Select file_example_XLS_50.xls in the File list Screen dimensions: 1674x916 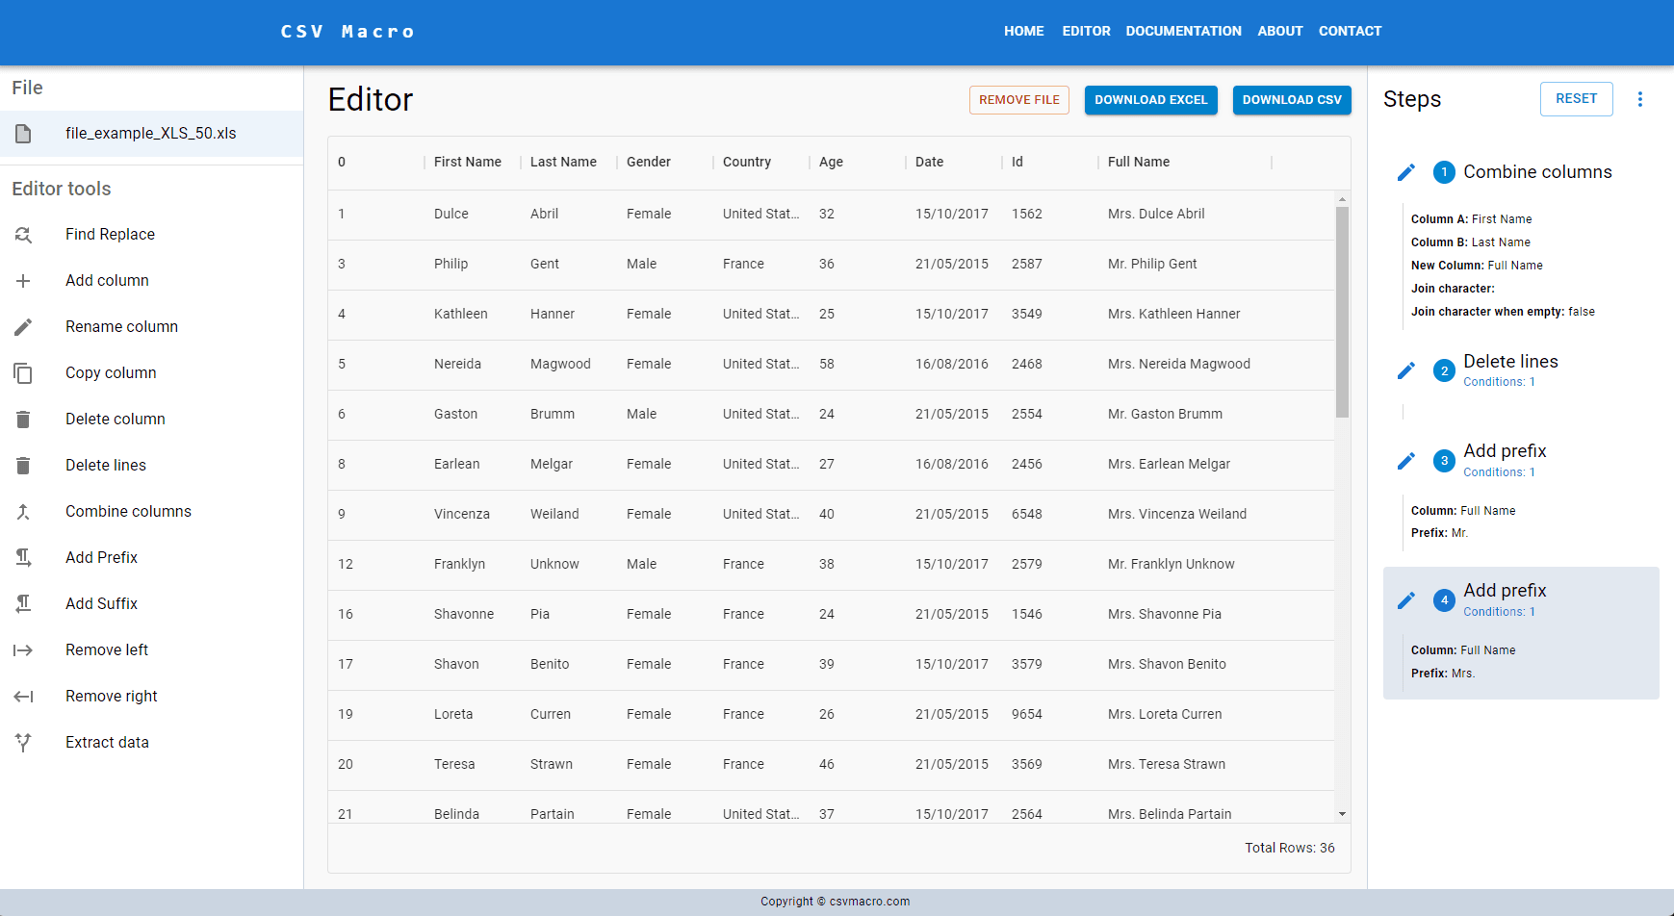coord(151,134)
